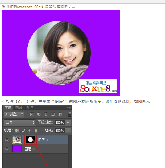Screen dimensions: 165x168
Task: Select the 图层 0 layer name
Action: point(29,149)
